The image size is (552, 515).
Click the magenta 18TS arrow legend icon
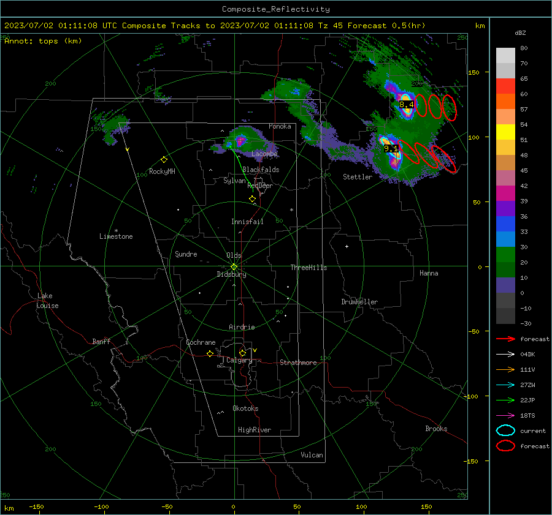[505, 416]
